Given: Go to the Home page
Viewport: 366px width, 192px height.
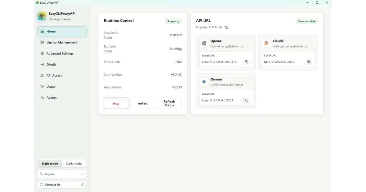Looking at the screenshot, I should (x=62, y=31).
